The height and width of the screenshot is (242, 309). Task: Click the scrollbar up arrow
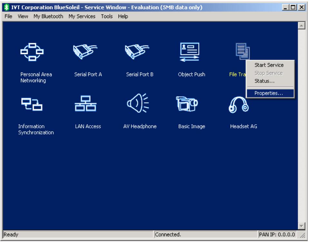point(301,25)
